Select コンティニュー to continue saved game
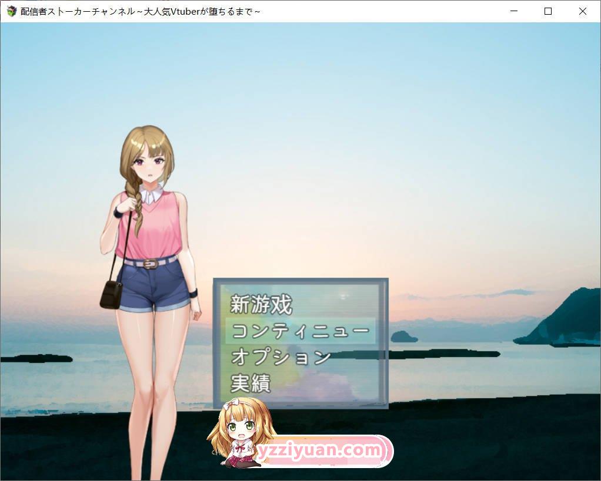601x481 pixels. [300, 331]
